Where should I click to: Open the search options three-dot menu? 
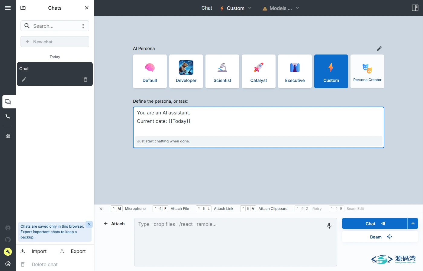pyautogui.click(x=83, y=26)
